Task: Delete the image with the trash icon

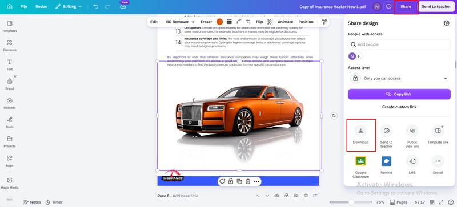Action: 248,181
